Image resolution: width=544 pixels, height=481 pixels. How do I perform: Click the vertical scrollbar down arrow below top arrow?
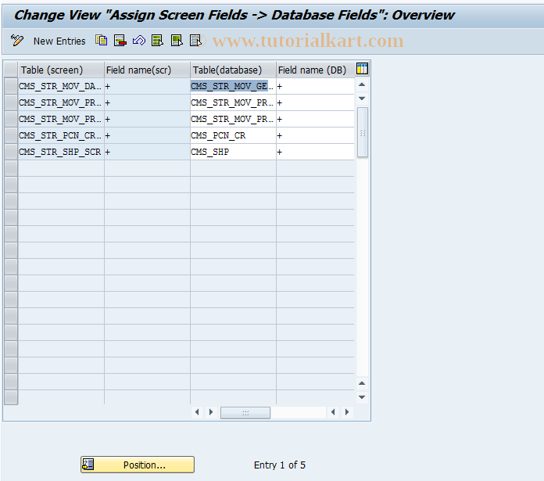[362, 99]
